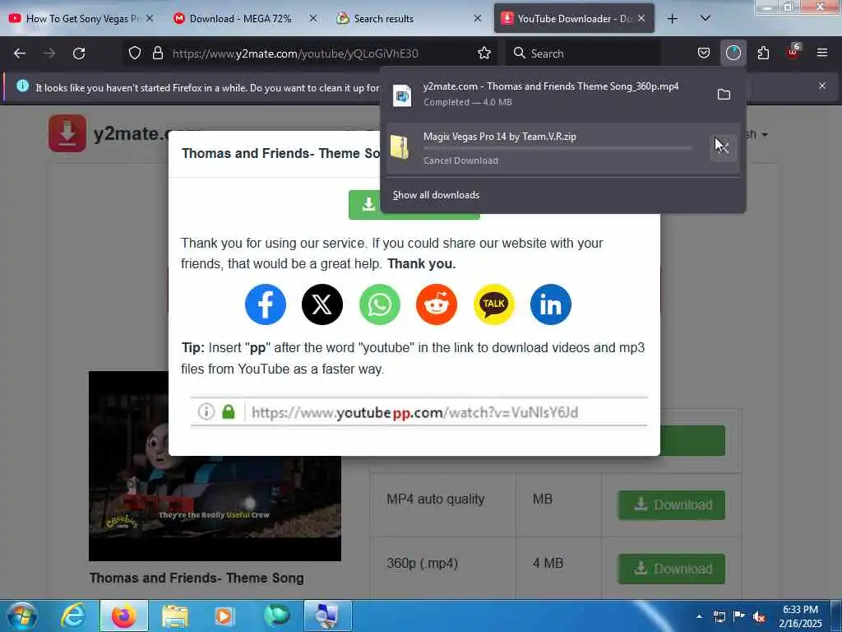This screenshot has width=842, height=632.
Task: Switch to How To Get Sony Vegas tab
Action: (82, 18)
